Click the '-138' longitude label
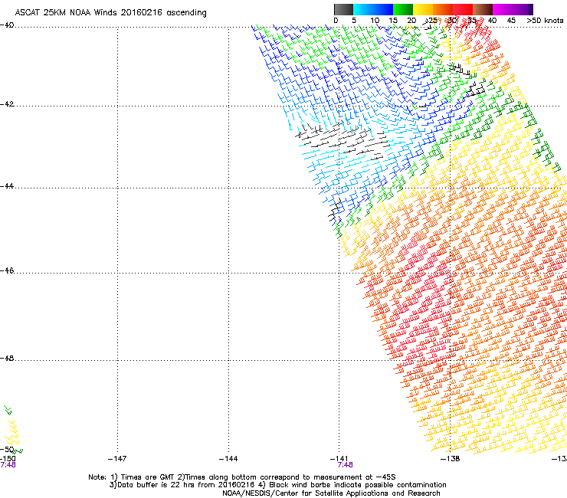Viewport: 567px width, 498px height. (451, 459)
